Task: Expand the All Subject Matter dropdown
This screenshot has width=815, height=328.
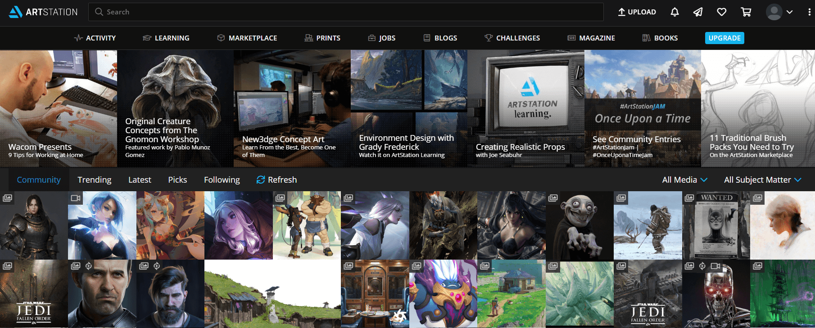Action: pyautogui.click(x=763, y=180)
